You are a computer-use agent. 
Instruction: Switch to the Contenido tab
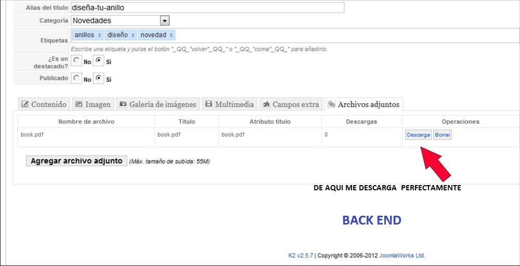pos(44,104)
